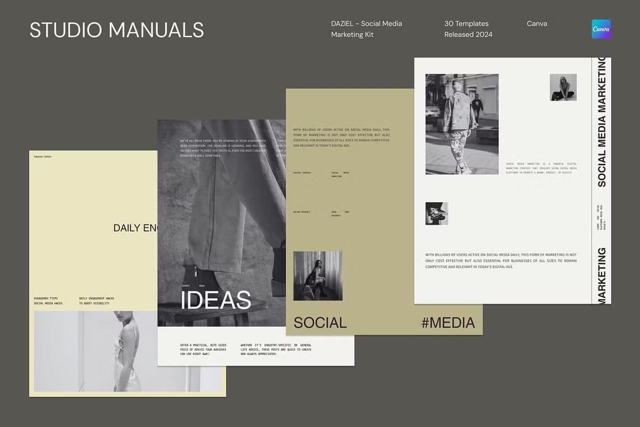This screenshot has width=640, height=427.
Task: Click the vertical SOCIAL MEDIA MARKETING text
Action: click(602, 123)
